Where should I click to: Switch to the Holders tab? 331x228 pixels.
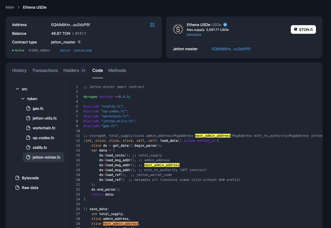coord(75,70)
